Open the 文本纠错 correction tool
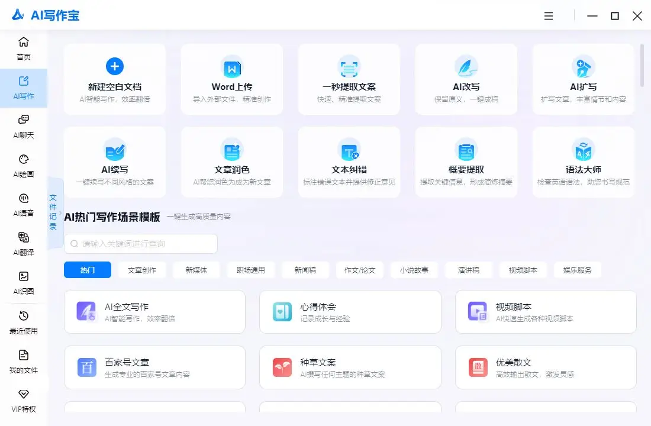651x426 pixels. pos(349,162)
